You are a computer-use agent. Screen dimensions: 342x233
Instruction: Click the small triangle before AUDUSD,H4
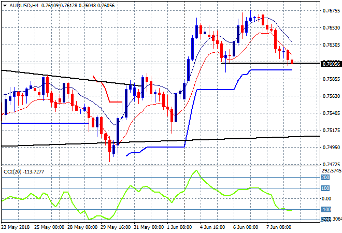pos(5,6)
